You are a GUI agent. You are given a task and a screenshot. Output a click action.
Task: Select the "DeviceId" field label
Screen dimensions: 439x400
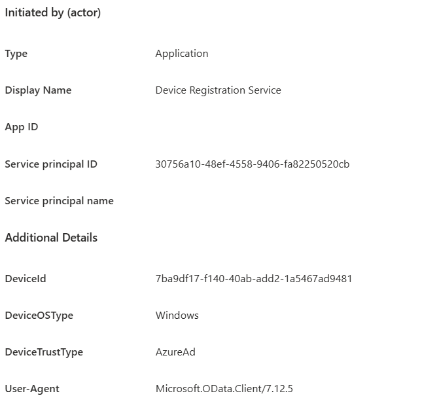(x=26, y=279)
